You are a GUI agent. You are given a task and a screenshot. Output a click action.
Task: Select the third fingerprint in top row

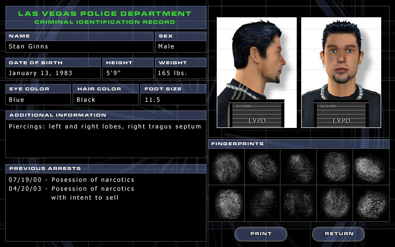299,167
